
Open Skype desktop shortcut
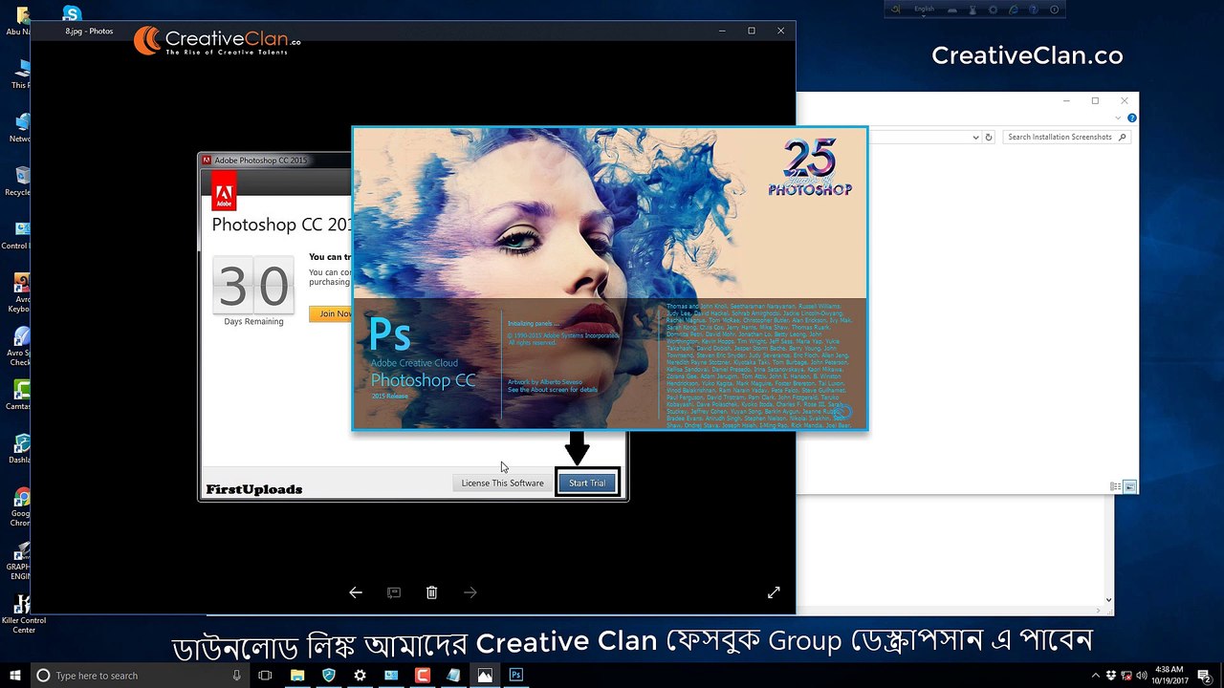72,13
